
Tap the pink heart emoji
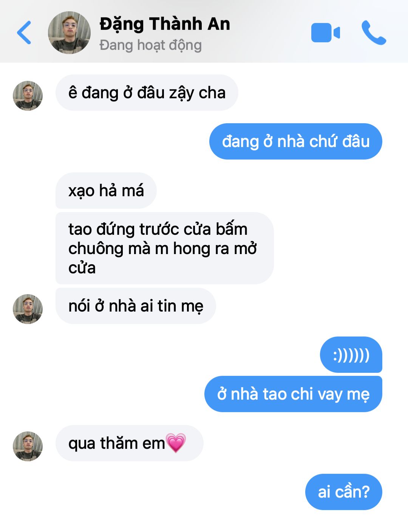[x=176, y=443]
